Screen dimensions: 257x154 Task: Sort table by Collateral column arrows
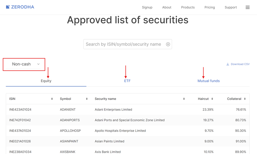point(245,99)
